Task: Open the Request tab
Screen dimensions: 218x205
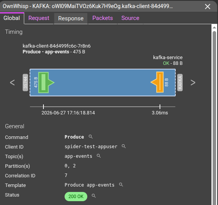Action: point(39,18)
